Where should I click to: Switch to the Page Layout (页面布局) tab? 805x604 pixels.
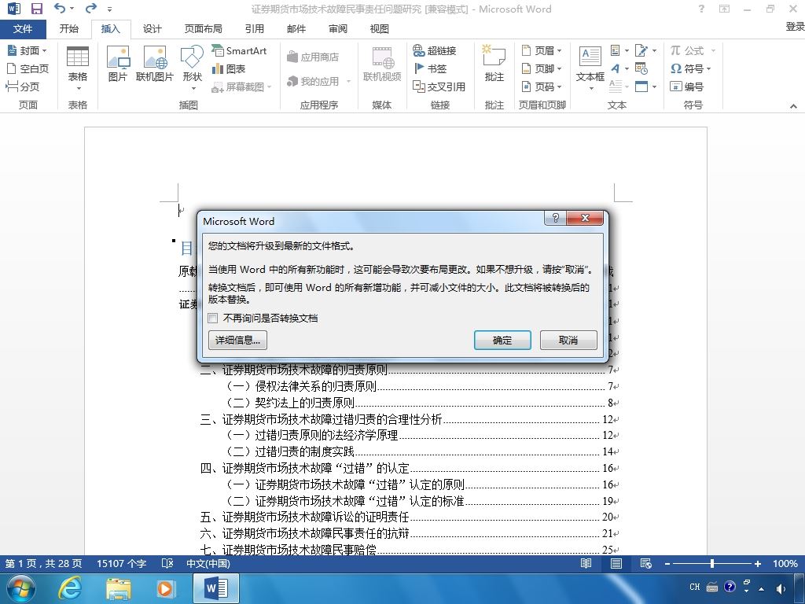tap(204, 29)
